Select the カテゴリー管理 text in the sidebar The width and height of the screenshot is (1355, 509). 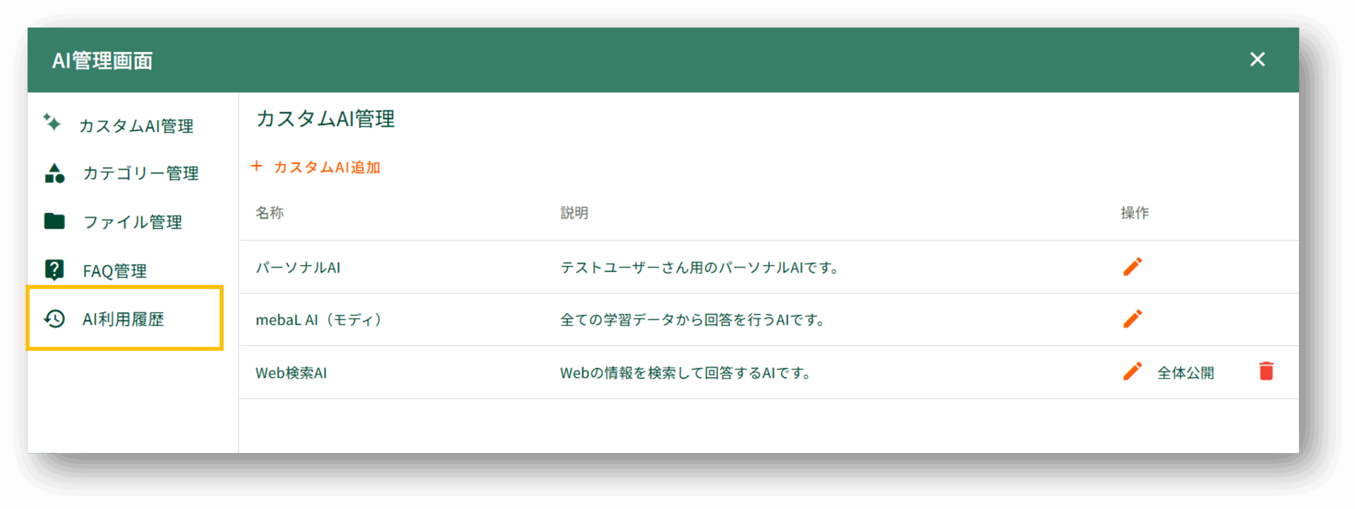pyautogui.click(x=141, y=174)
